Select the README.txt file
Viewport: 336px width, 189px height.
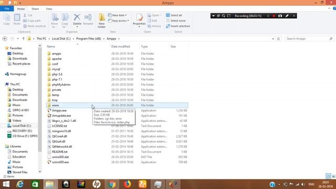(x=59, y=152)
